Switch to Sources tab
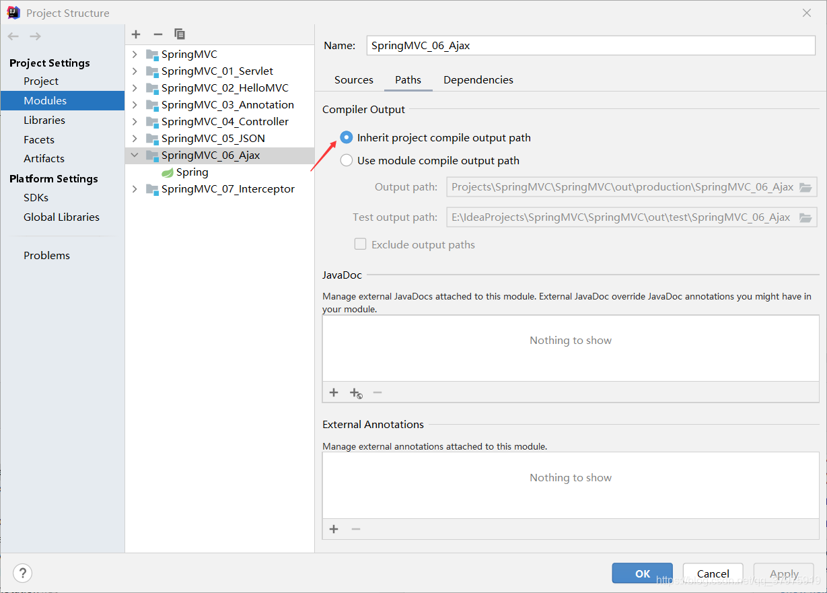 [354, 79]
